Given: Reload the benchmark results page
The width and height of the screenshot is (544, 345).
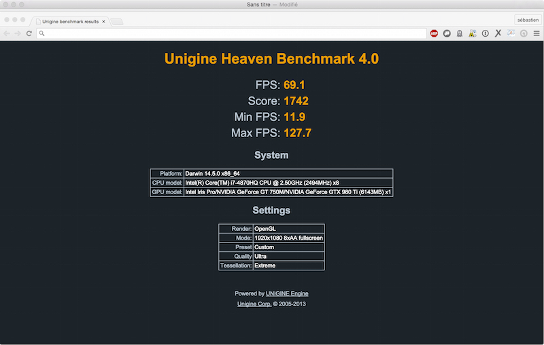Looking at the screenshot, I should [x=29, y=33].
